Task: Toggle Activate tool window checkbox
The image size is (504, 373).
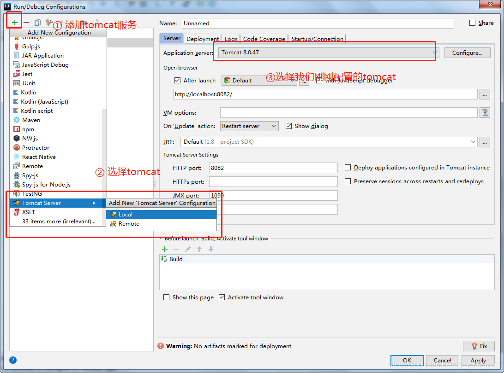Action: pos(222,297)
